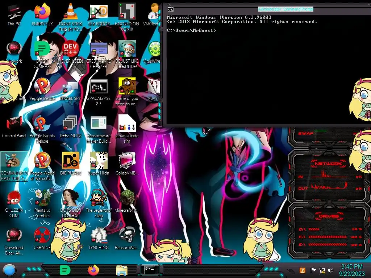This screenshot has height=278, width=371.
Task: Click the Start orb on the taskbar
Action: coord(9,271)
